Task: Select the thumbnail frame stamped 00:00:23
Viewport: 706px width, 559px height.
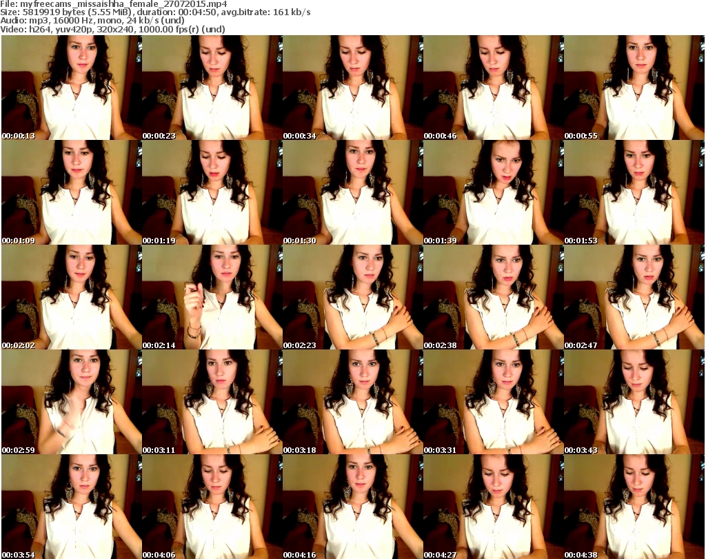Action: (212, 88)
